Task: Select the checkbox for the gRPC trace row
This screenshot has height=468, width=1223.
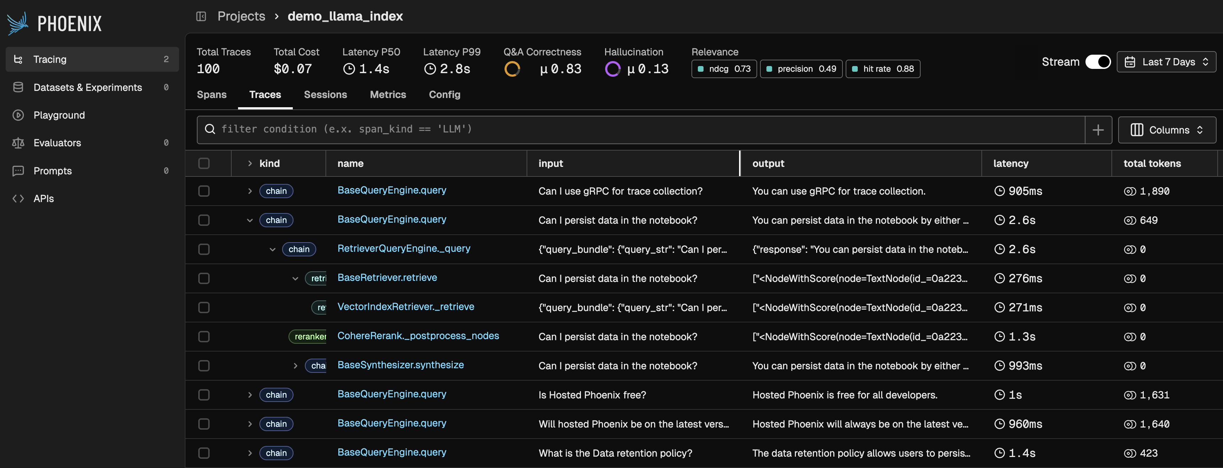Action: click(x=204, y=191)
